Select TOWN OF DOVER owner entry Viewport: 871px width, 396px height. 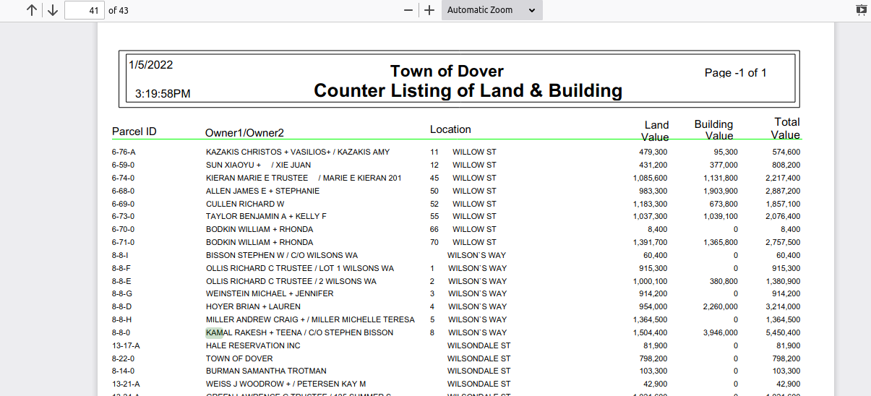tap(239, 359)
